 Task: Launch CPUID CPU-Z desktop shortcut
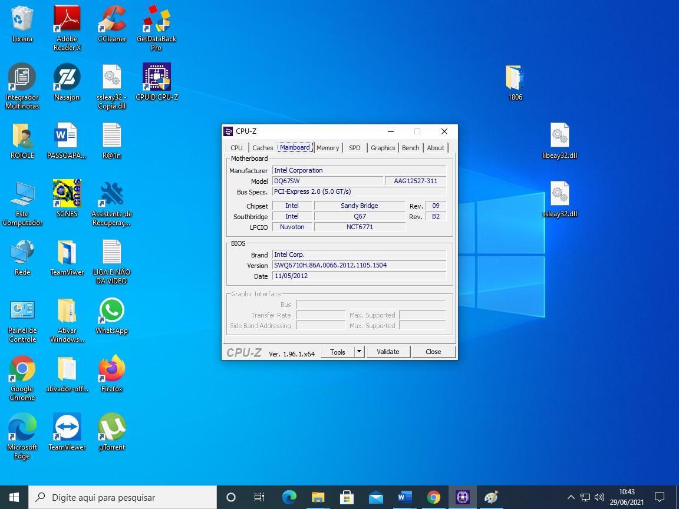pos(156,82)
